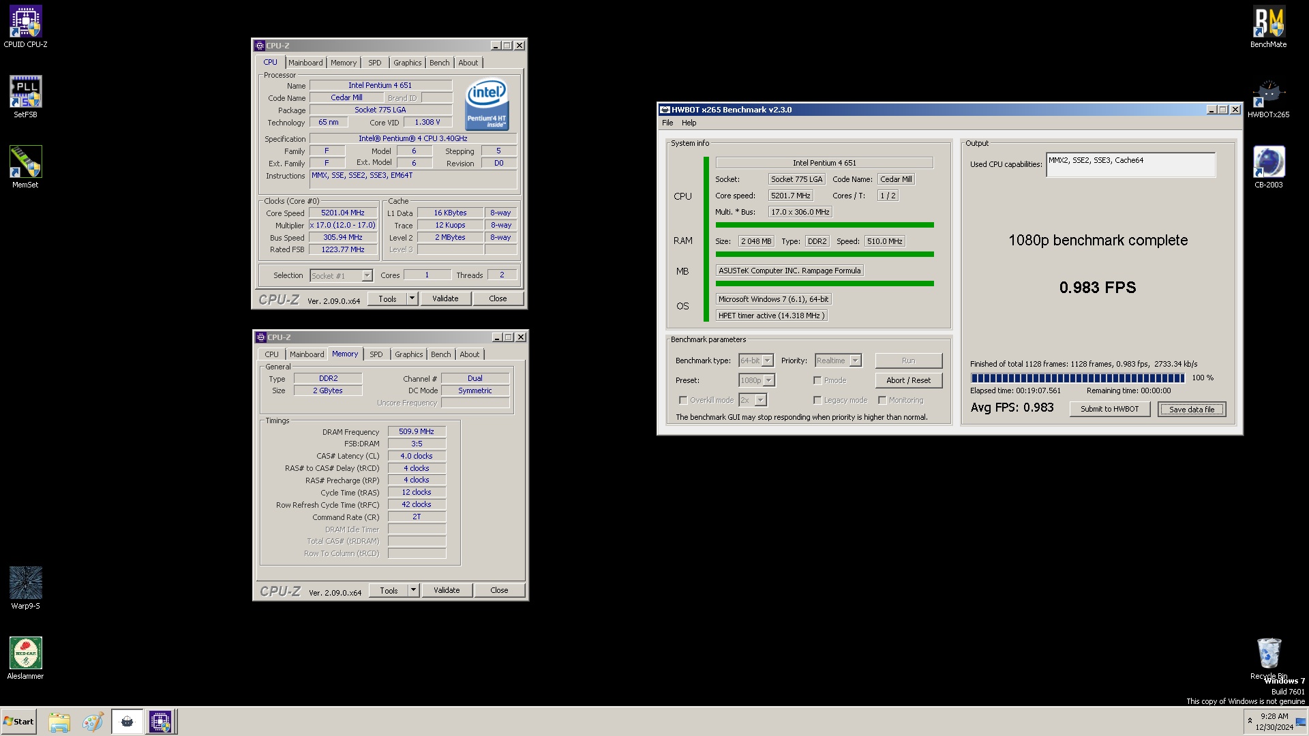Toggle the Monitoring checkbox
1309x736 pixels.
[882, 400]
